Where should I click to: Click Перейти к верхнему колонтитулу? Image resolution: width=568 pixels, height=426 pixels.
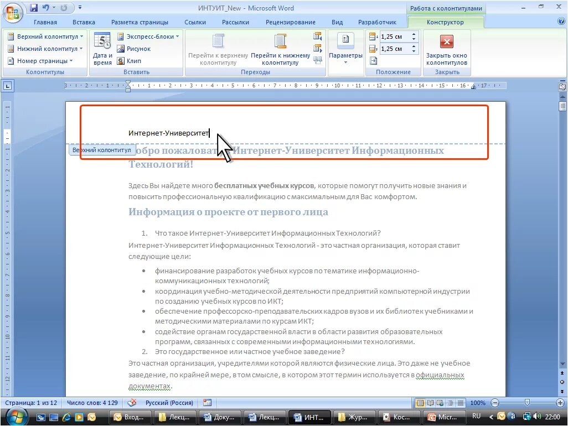(x=218, y=50)
